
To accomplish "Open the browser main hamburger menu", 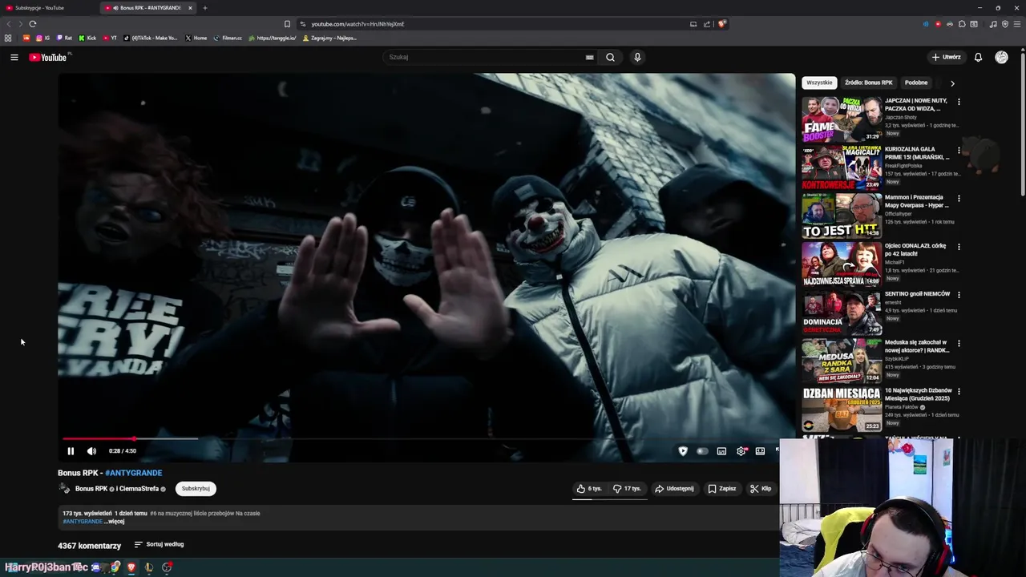I will point(1016,24).
